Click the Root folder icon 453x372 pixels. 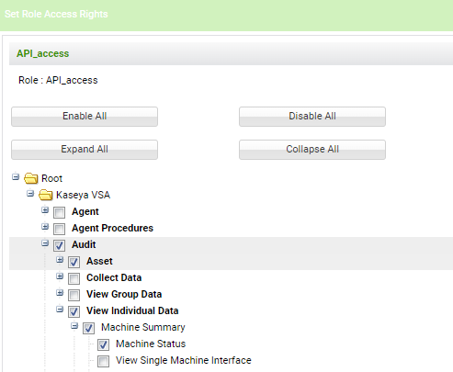click(x=31, y=178)
